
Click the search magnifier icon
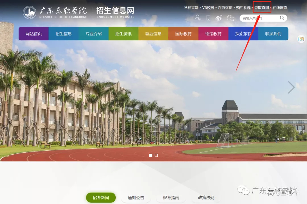282,18
